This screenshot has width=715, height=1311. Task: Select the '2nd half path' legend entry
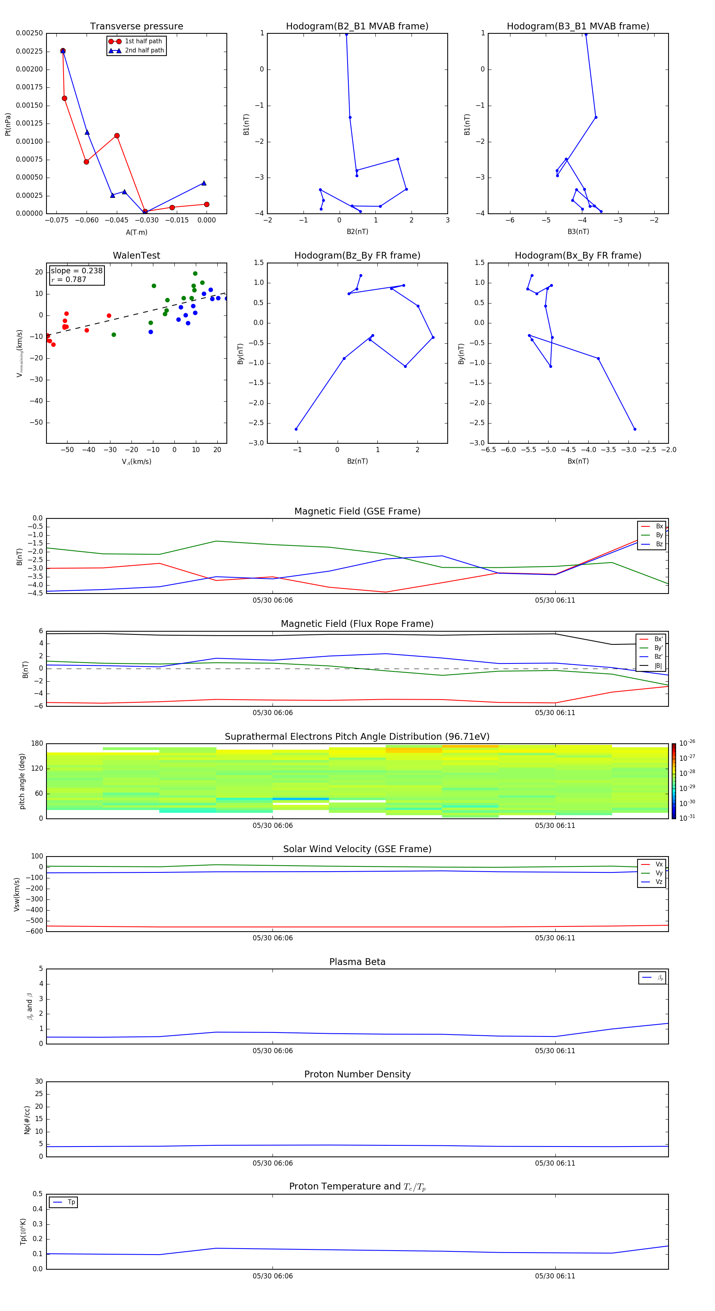pos(136,50)
